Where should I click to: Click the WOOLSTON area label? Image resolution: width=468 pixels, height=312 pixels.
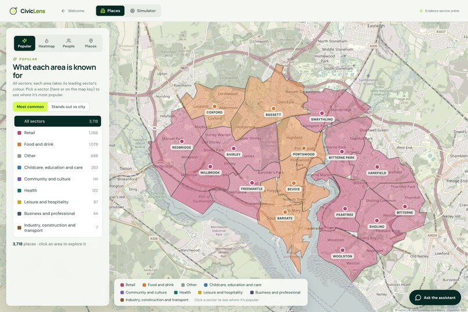coord(343,256)
